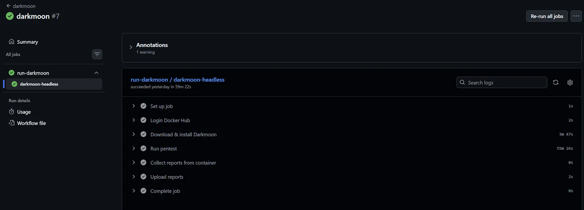Image resolution: width=584 pixels, height=210 pixels.
Task: Click the '1 warning' text
Action: pos(146,52)
